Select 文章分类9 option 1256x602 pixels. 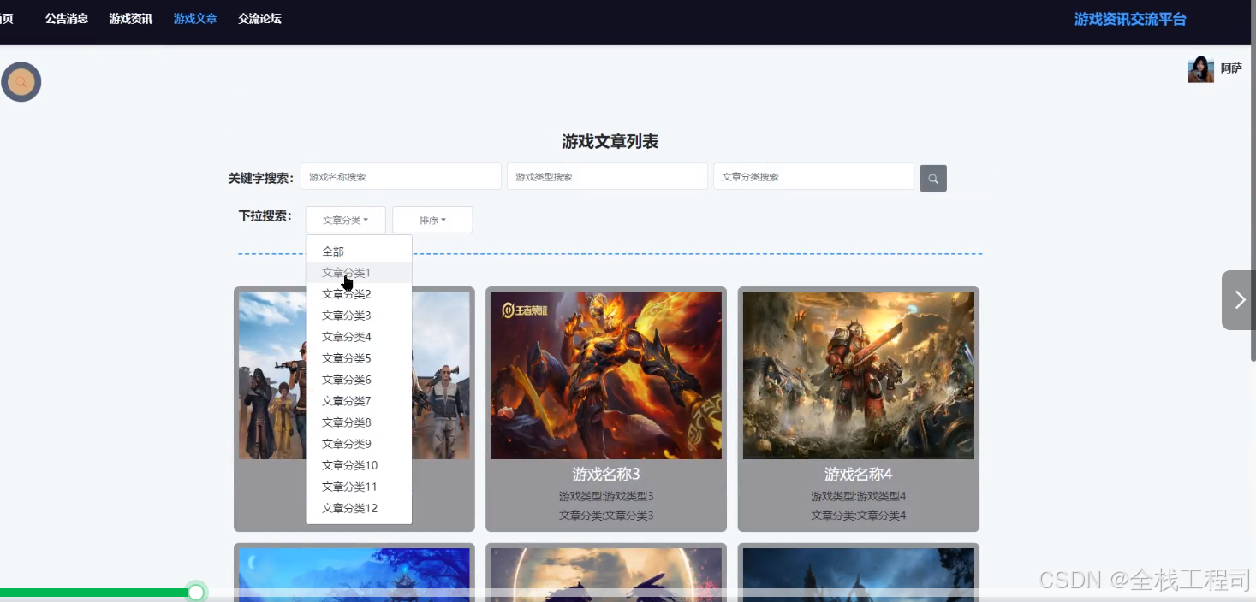(x=359, y=444)
